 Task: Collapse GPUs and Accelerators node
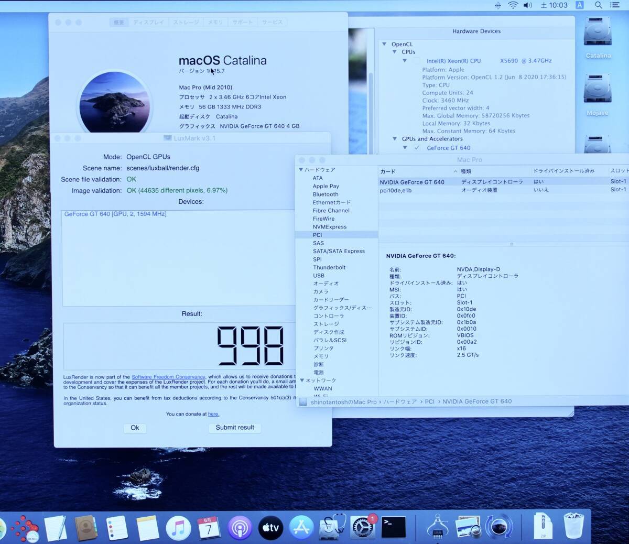(x=395, y=139)
